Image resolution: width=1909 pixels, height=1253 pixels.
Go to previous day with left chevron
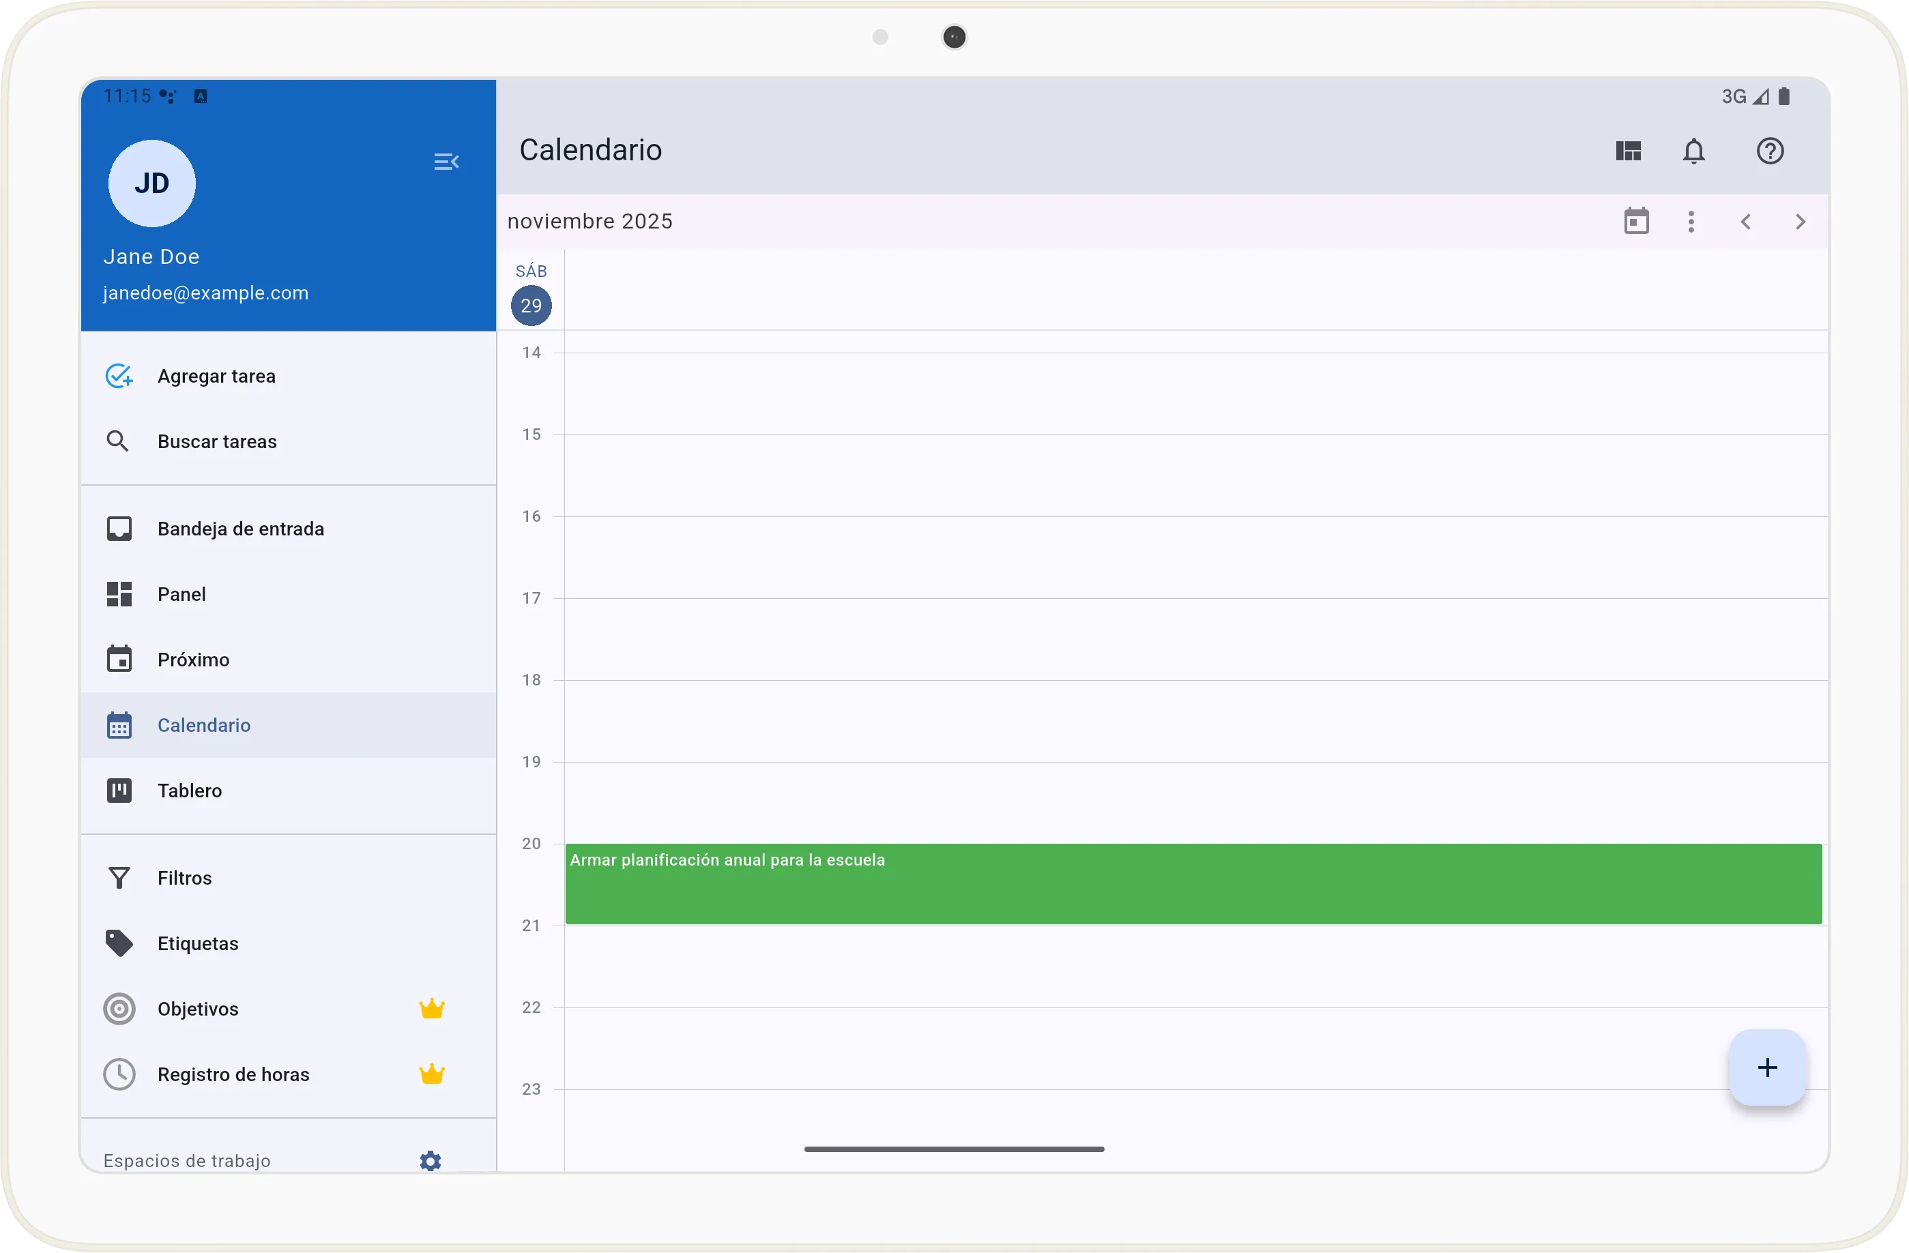(x=1745, y=221)
